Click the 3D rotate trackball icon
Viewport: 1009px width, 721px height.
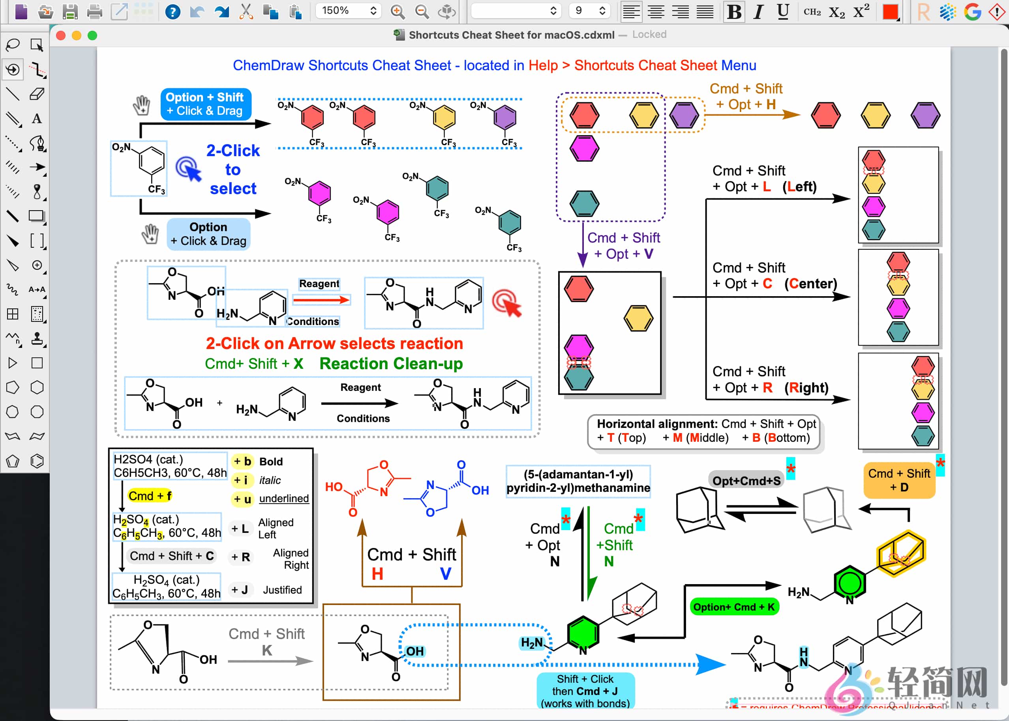click(446, 11)
